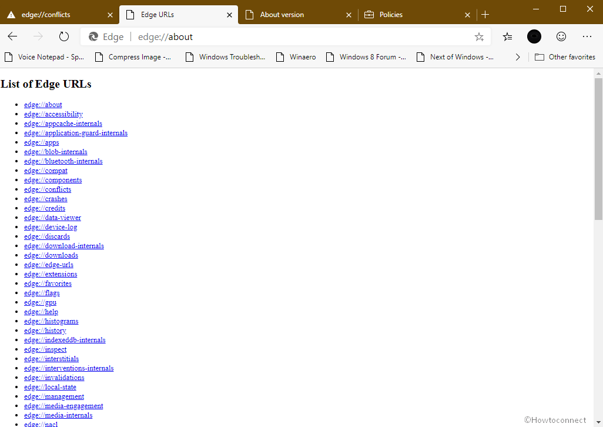
Task: Open the edge://interstitials link
Action: coord(52,359)
